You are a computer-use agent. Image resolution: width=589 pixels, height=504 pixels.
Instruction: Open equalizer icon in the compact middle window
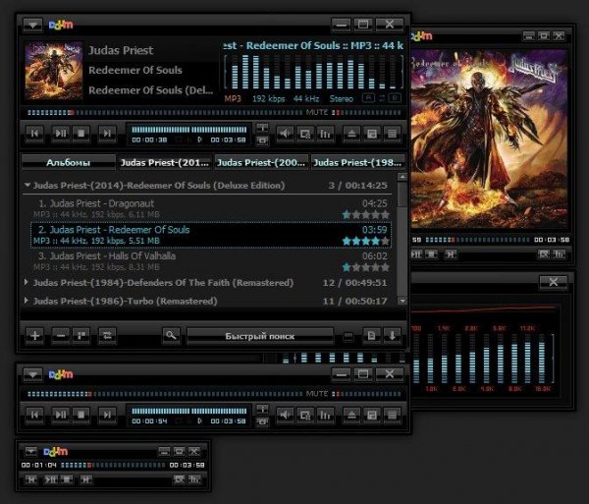click(x=325, y=415)
